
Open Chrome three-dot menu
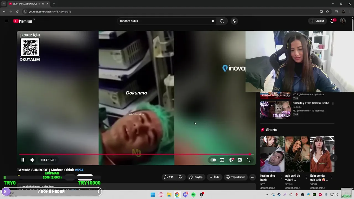coord(350,12)
